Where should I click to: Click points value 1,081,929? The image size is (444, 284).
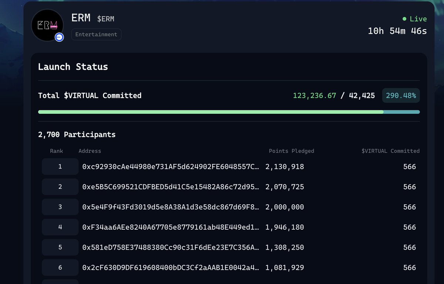tap(285, 268)
